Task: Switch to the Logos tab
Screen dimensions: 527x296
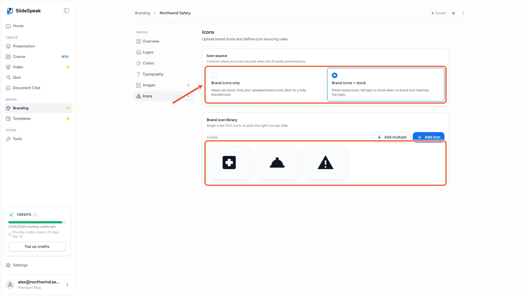Action: pyautogui.click(x=164, y=52)
